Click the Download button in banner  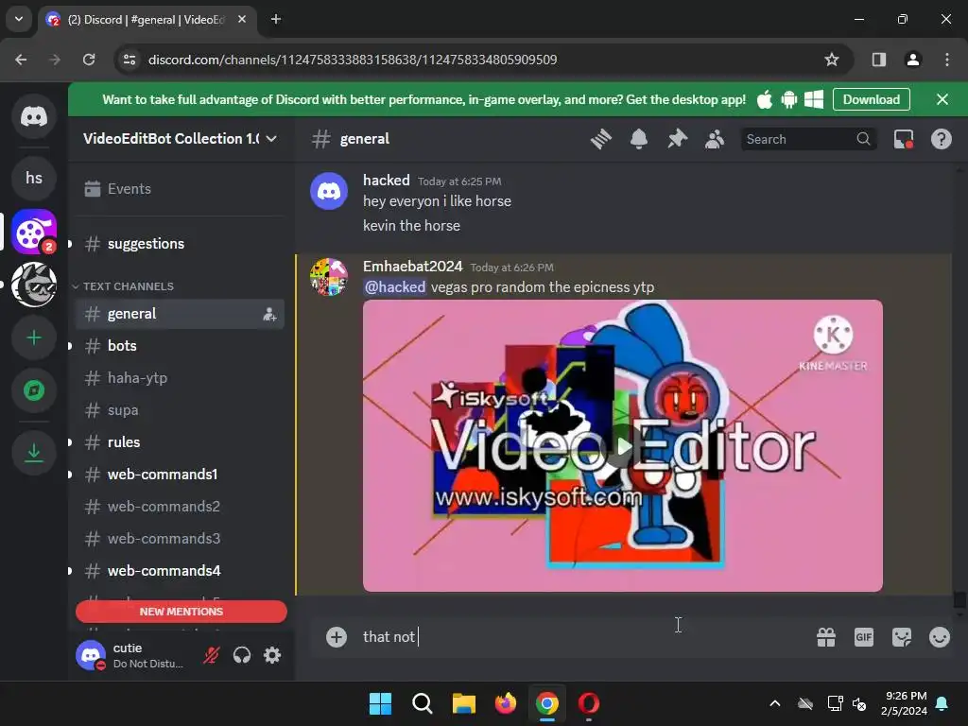click(871, 100)
